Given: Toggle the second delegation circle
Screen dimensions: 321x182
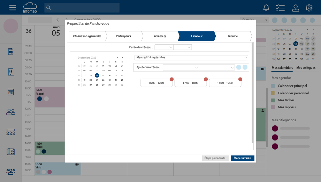Looking at the screenshot, I should coord(275,138).
